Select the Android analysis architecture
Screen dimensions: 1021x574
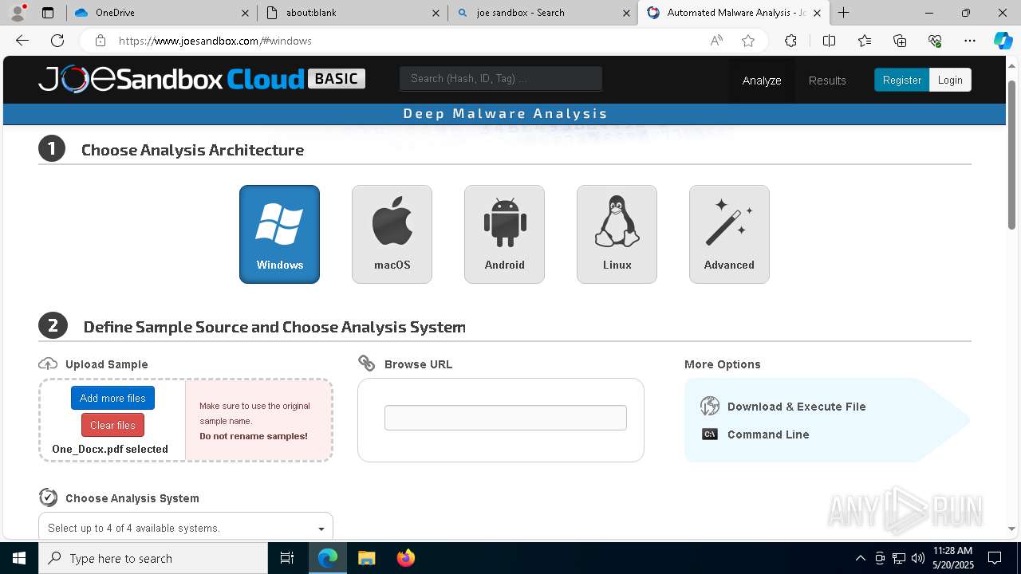click(x=504, y=234)
